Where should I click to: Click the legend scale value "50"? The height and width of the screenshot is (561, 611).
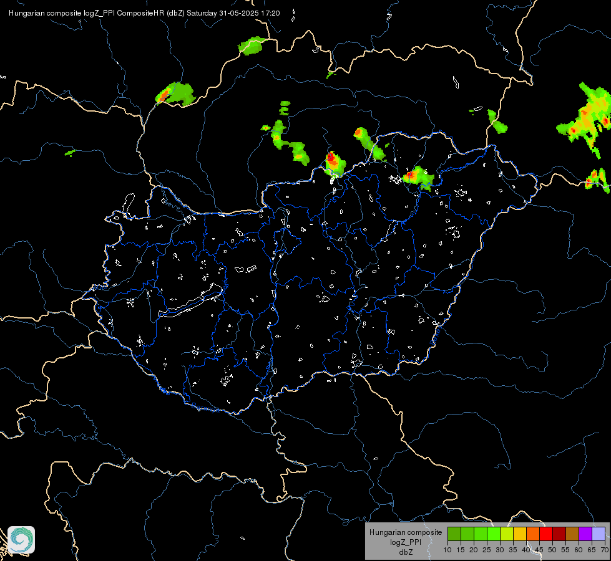click(x=552, y=550)
